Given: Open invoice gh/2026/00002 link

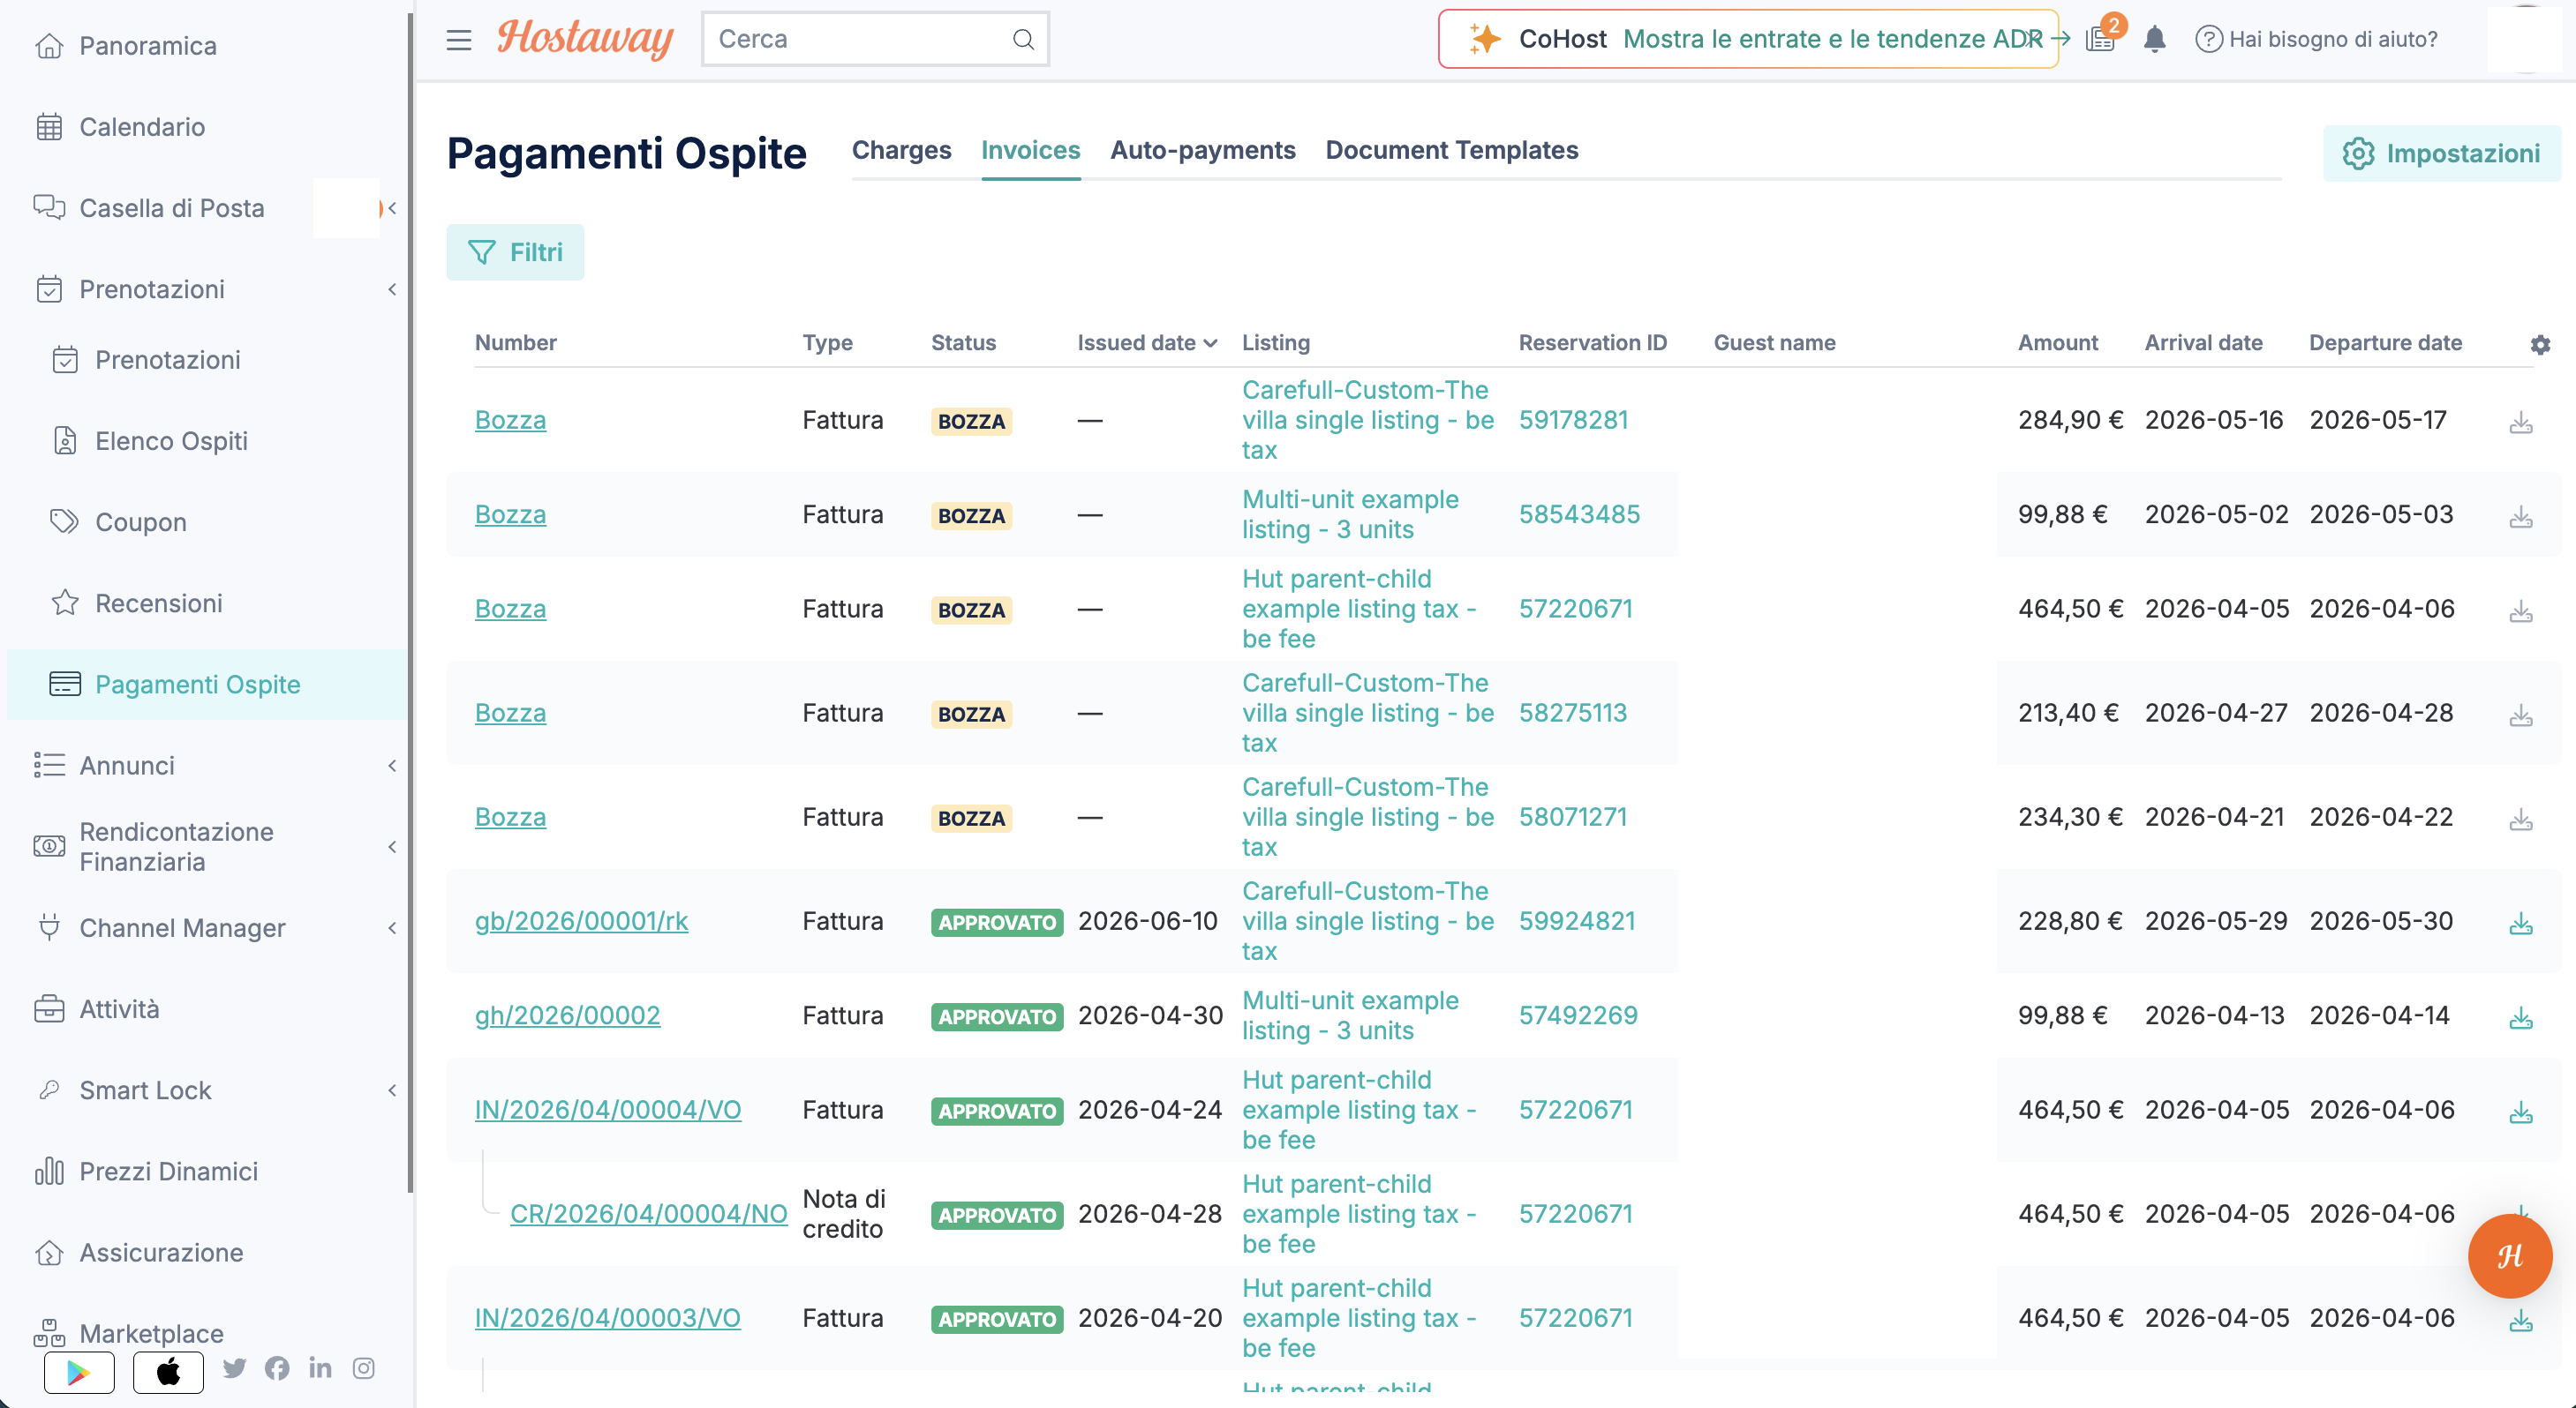Looking at the screenshot, I should pos(567,1015).
